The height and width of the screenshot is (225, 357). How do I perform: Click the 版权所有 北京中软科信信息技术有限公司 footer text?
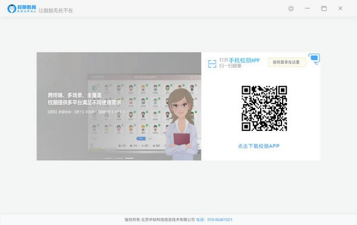pyautogui.click(x=160, y=220)
